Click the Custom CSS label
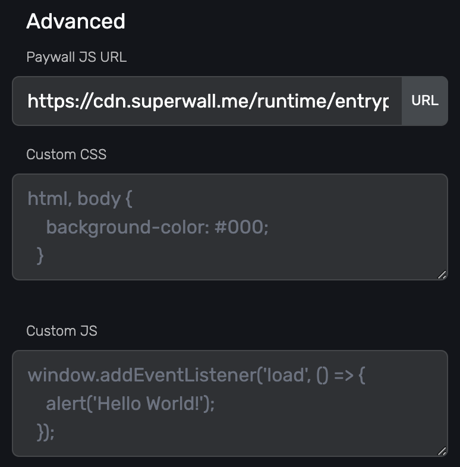460x467 pixels. pyautogui.click(x=67, y=154)
